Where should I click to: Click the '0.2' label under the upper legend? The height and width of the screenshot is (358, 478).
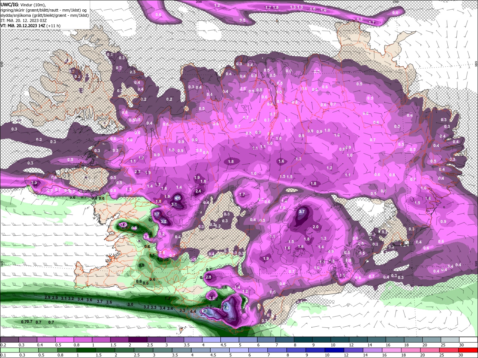click(3, 345)
